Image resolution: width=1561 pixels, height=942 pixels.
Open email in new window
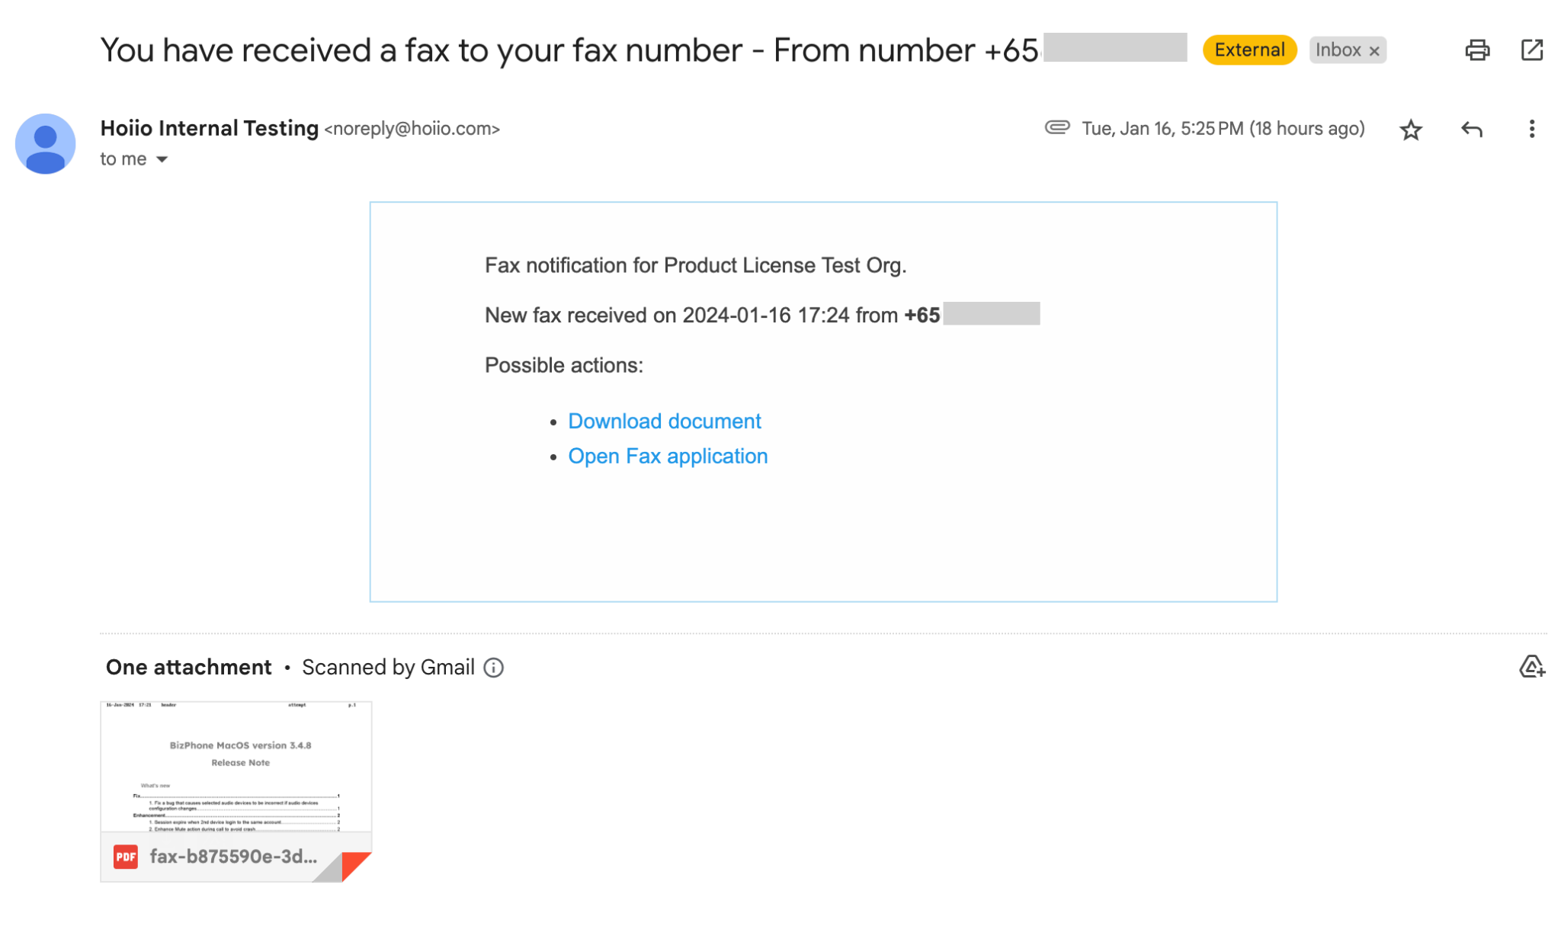click(x=1531, y=50)
